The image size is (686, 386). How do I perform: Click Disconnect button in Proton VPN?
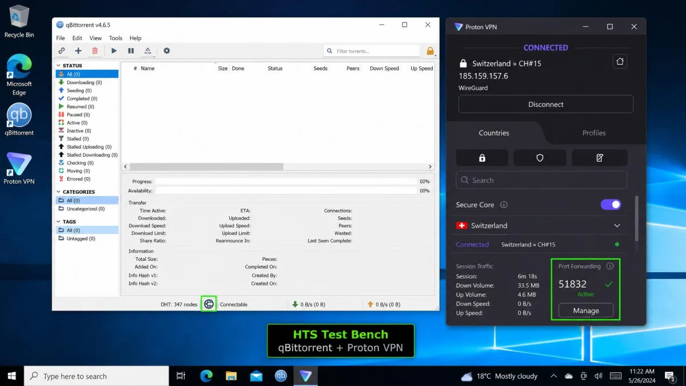546,104
